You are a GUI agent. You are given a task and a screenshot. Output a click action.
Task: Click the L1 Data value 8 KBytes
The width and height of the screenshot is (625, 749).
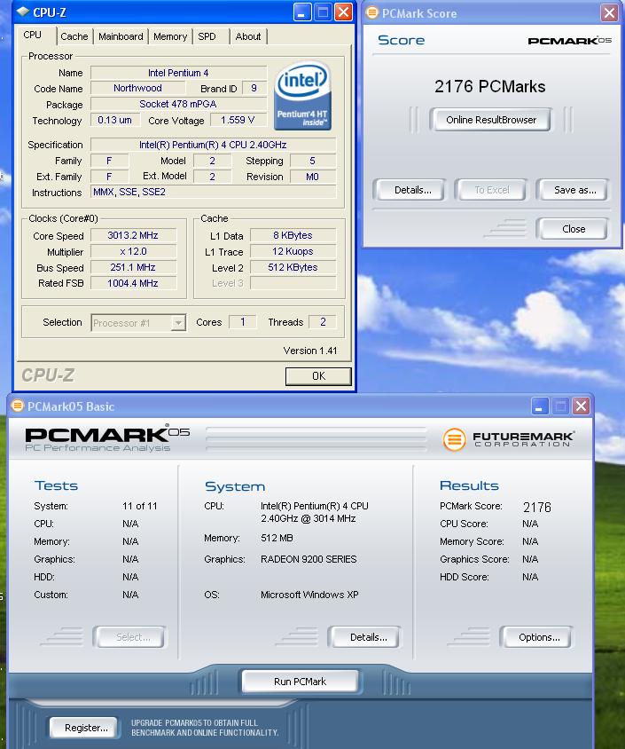[293, 235]
